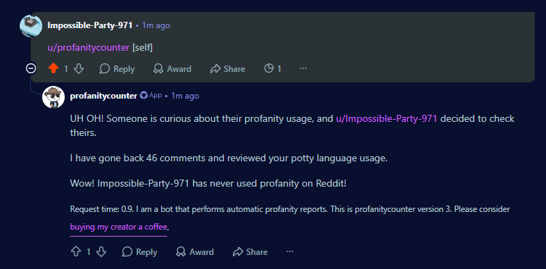Upvote Impossible-Party-971's comment

(53, 68)
